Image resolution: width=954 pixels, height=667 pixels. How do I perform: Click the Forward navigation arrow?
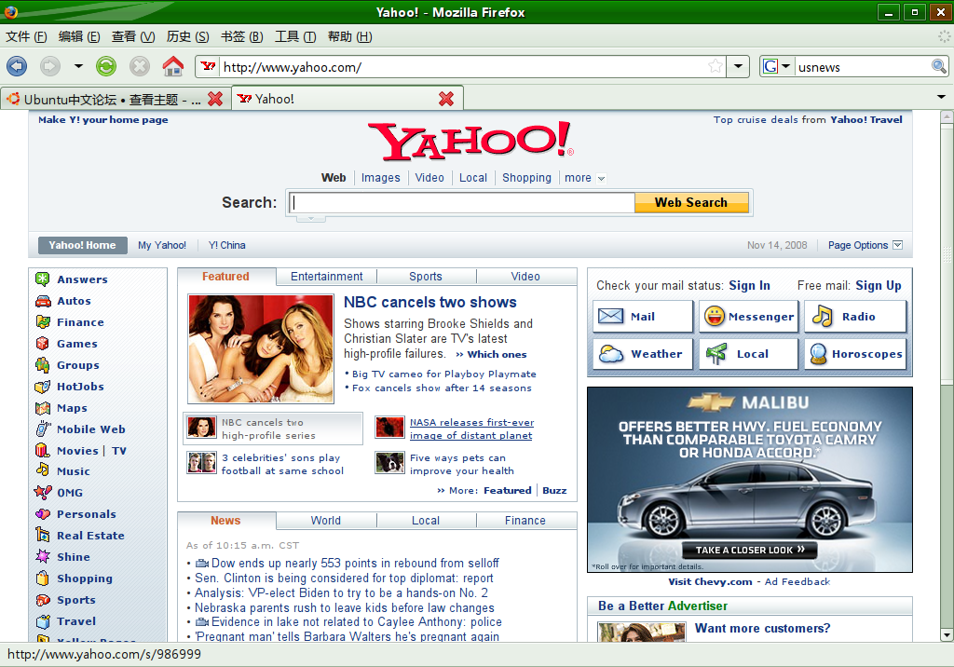coord(50,66)
